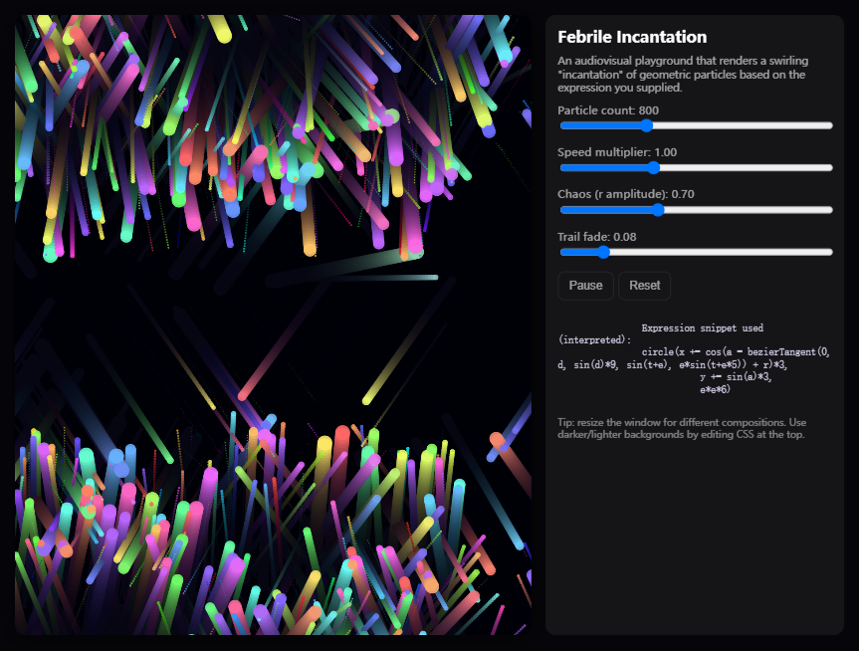859x651 pixels.
Task: Grab the Particle count slider handle
Action: point(646,125)
